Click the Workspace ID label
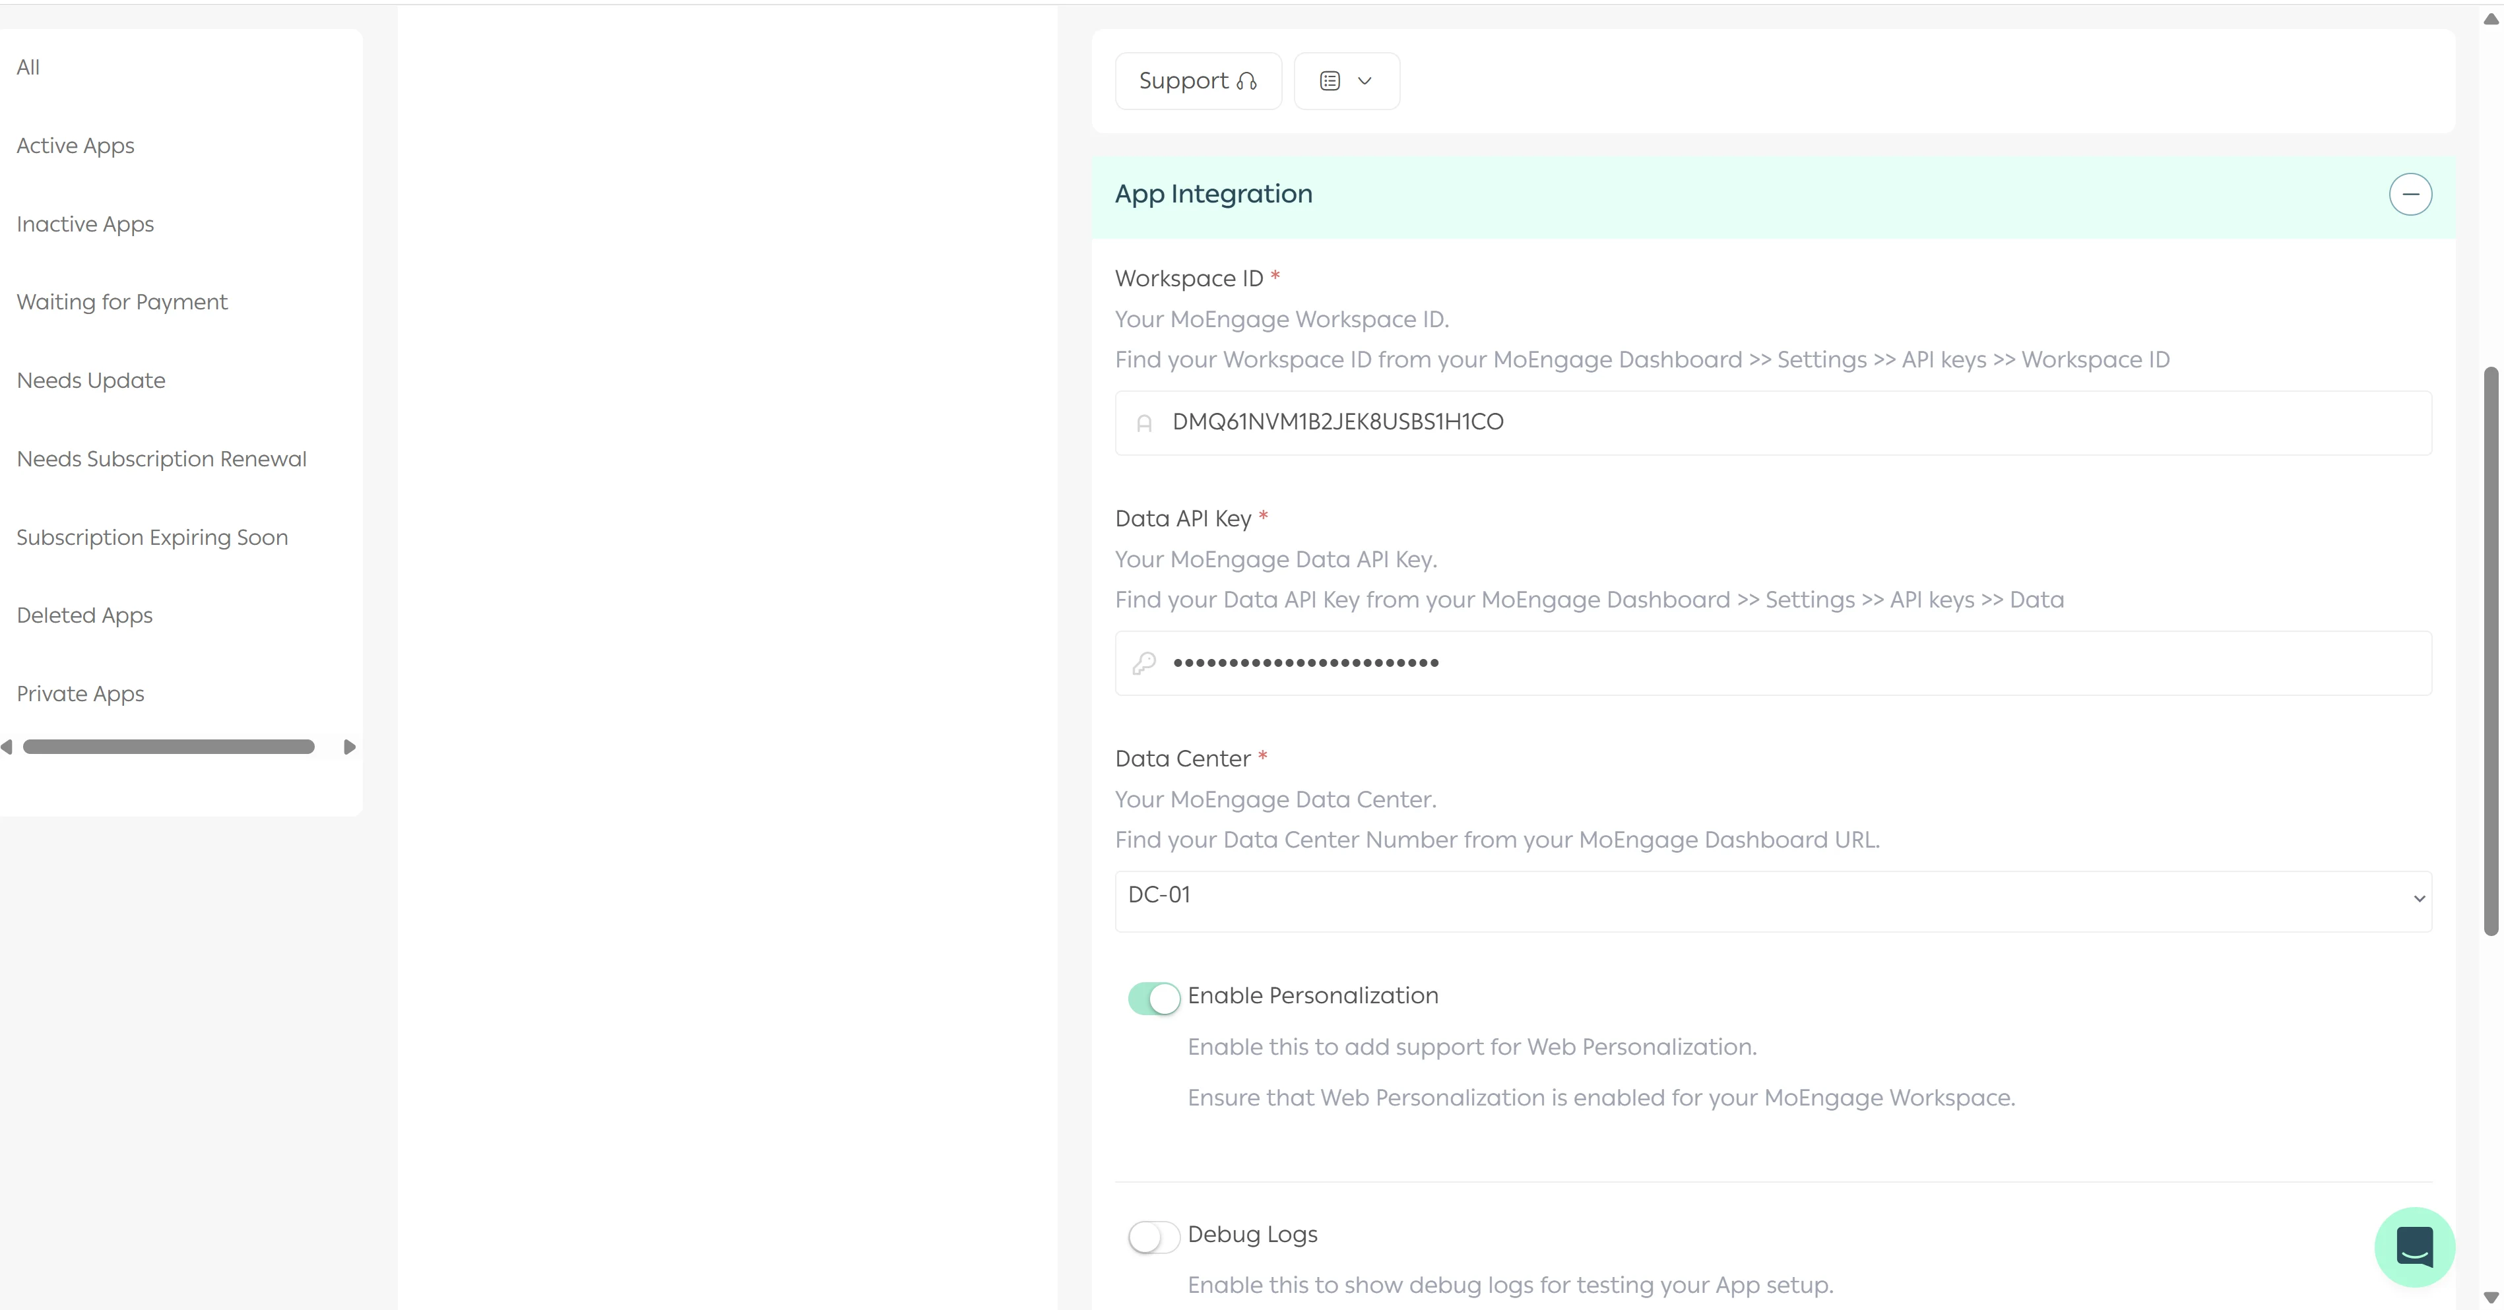This screenshot has height=1310, width=2504. point(1189,279)
